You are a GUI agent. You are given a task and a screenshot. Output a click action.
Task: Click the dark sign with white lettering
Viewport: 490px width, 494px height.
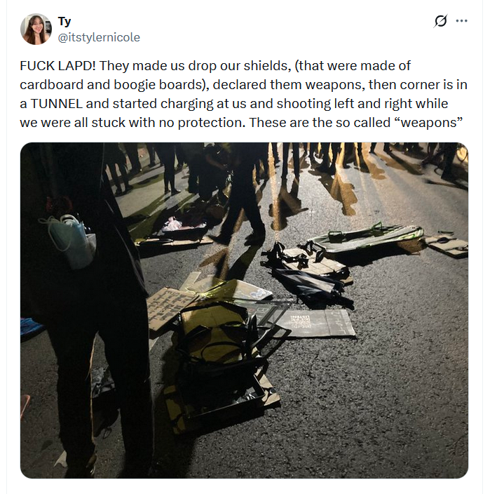(315, 323)
